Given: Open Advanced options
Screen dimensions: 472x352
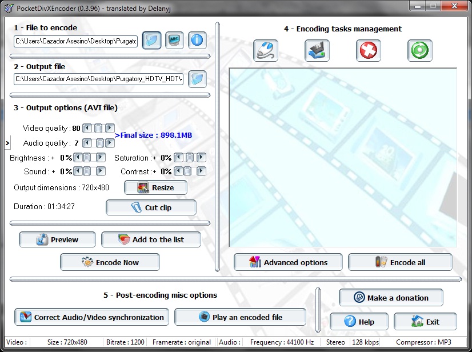Looking at the screenshot, I should click(288, 262).
